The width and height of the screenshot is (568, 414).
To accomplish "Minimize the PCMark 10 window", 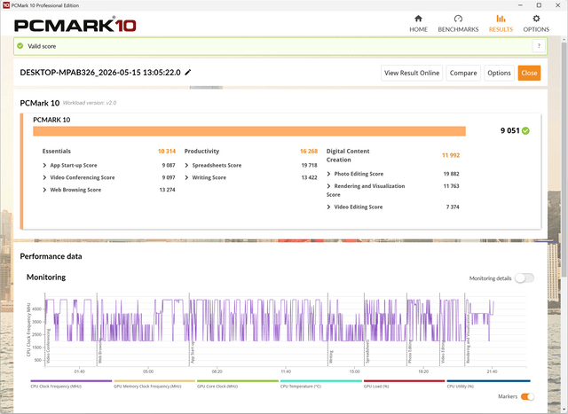I will 520,5.
